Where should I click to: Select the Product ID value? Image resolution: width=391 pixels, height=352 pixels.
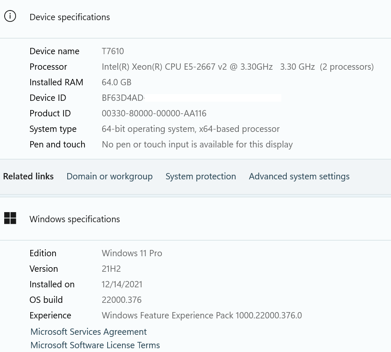[x=154, y=113]
